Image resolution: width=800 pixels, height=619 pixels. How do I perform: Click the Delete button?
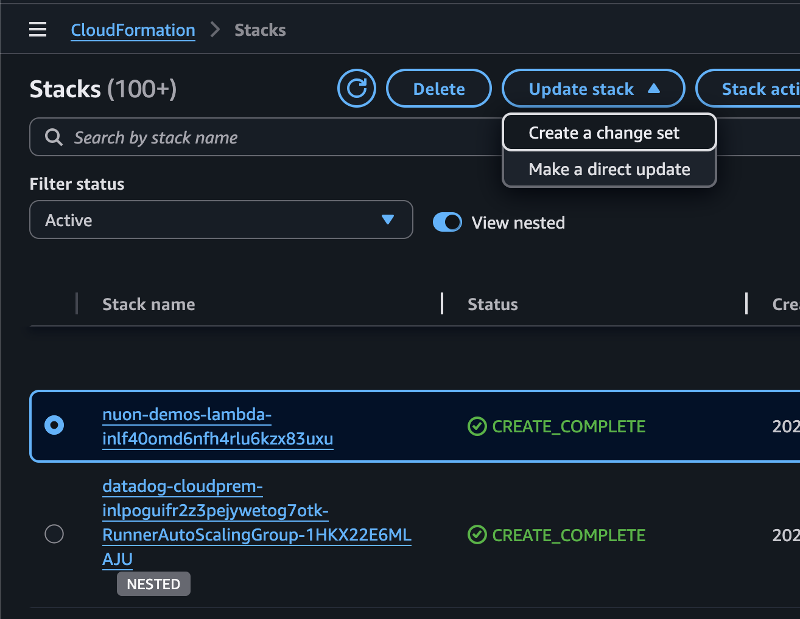(x=438, y=88)
